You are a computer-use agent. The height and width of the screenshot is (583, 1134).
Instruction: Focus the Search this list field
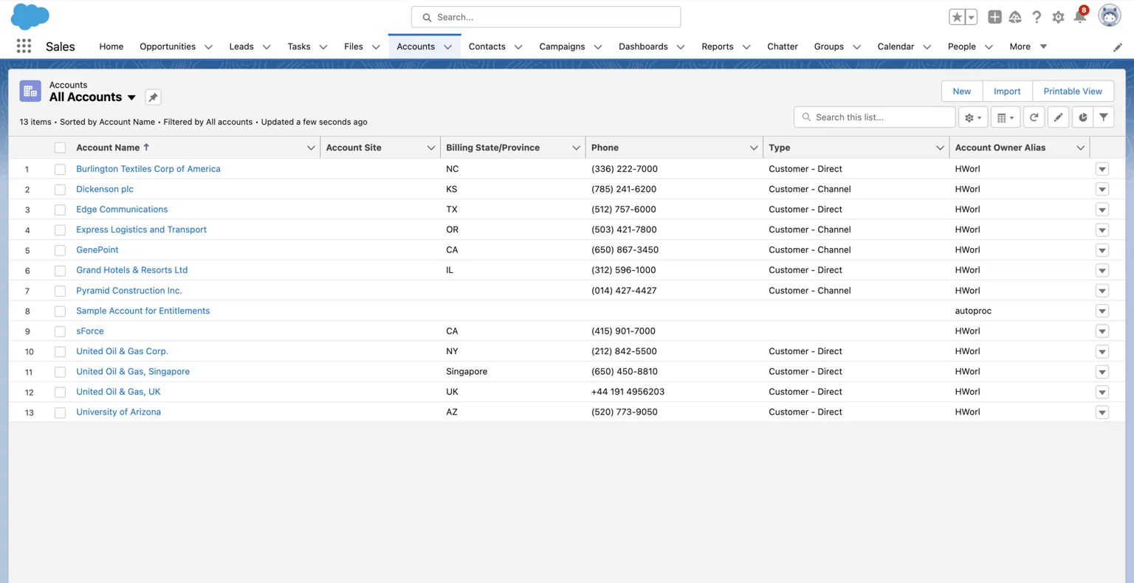coord(875,117)
